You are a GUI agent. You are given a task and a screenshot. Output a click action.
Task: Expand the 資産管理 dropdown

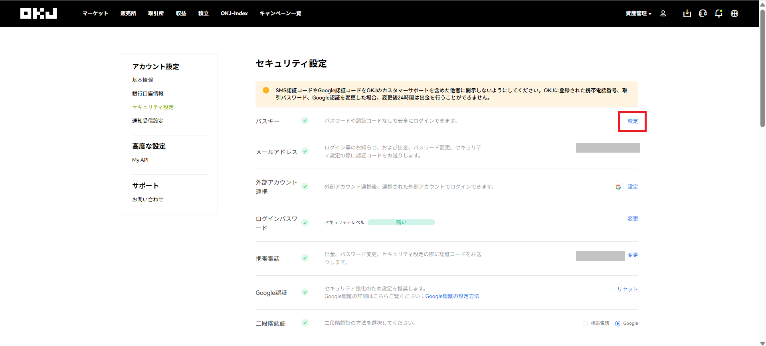(x=638, y=14)
